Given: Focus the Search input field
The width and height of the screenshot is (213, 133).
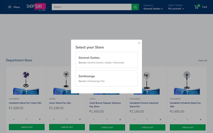Looking at the screenshot, I should click(x=91, y=7).
